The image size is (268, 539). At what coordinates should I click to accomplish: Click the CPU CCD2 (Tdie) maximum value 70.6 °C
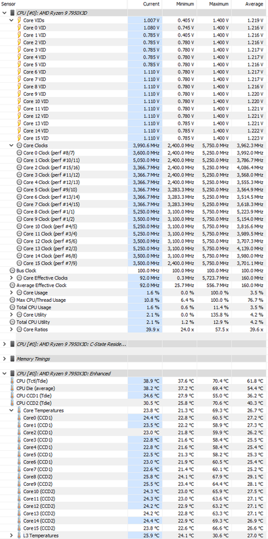pyautogui.click(x=221, y=403)
